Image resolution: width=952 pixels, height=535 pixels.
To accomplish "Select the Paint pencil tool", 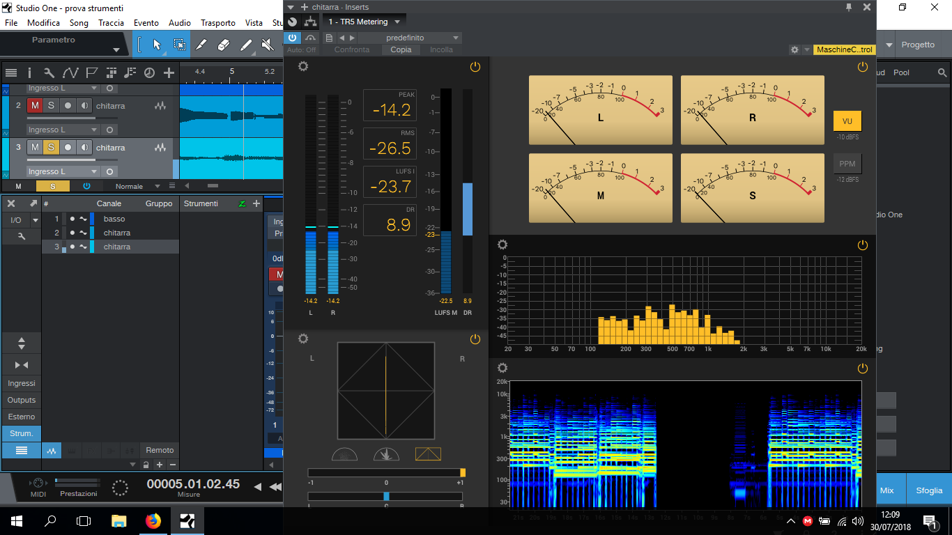I will click(246, 45).
